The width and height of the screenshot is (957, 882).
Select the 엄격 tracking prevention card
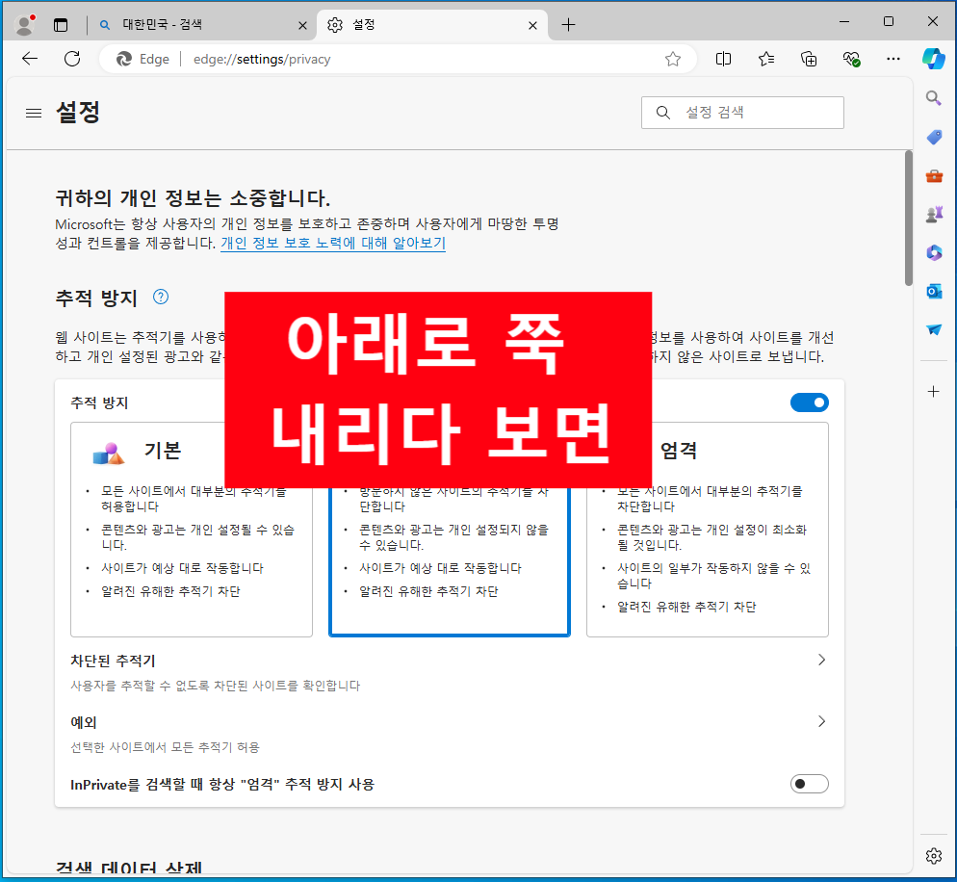click(708, 530)
